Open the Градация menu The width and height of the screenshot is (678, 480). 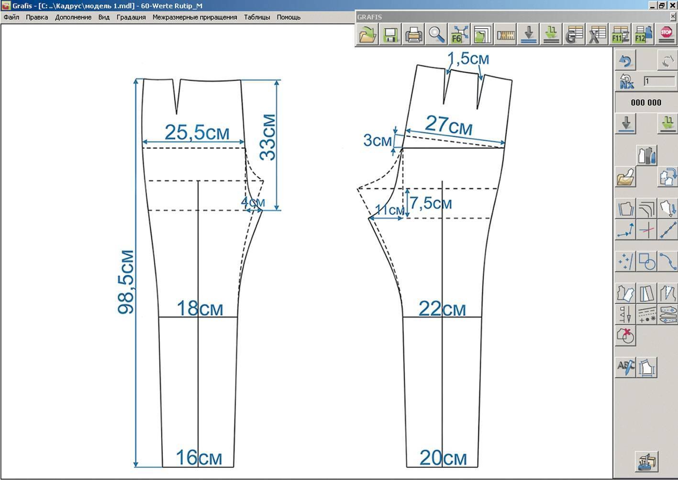(x=131, y=17)
